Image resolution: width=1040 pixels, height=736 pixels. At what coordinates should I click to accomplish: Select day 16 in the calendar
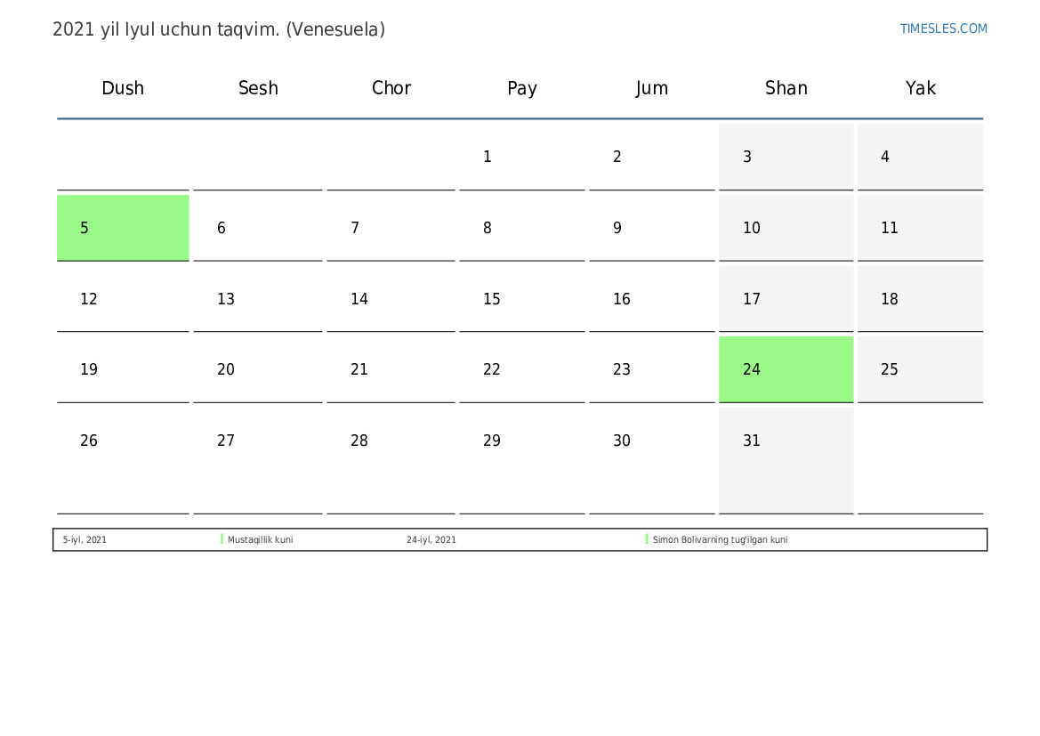(x=652, y=299)
